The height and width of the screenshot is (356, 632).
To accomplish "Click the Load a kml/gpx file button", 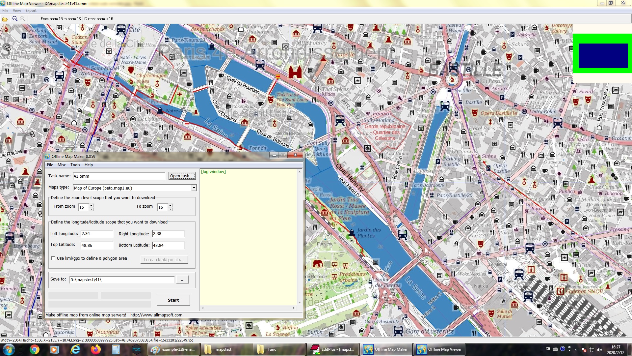I will (164, 260).
